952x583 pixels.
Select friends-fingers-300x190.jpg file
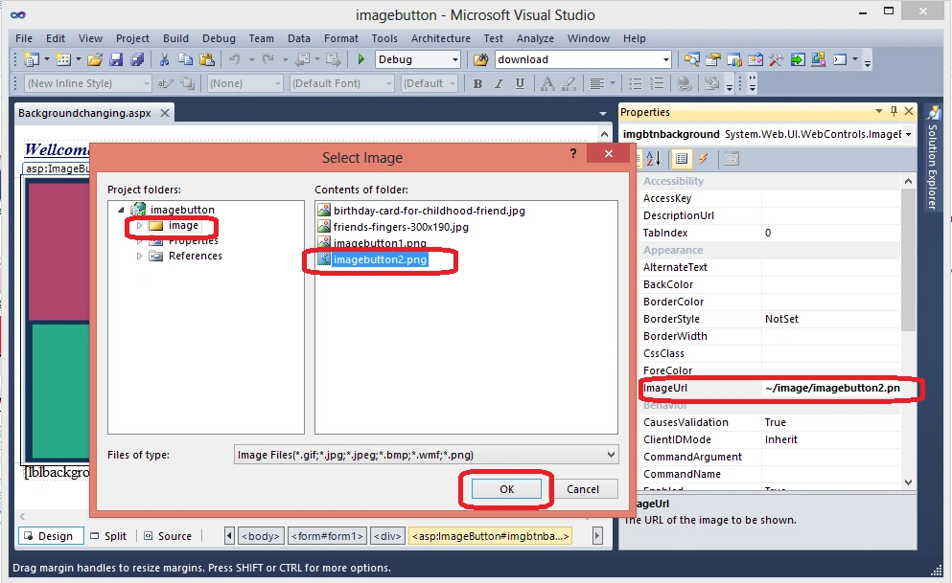point(401,227)
